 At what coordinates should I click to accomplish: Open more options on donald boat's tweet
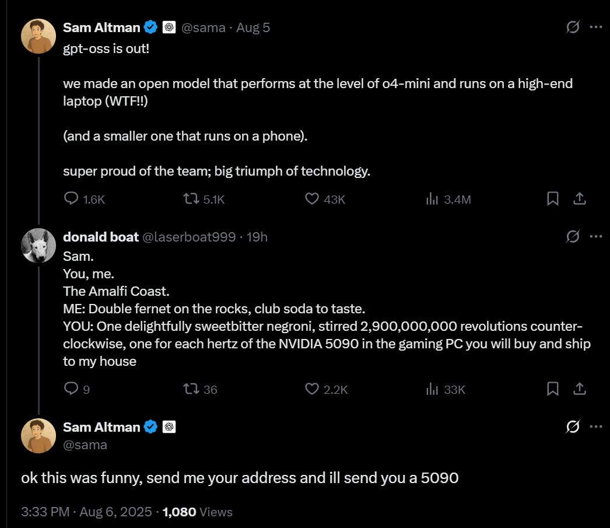(595, 236)
